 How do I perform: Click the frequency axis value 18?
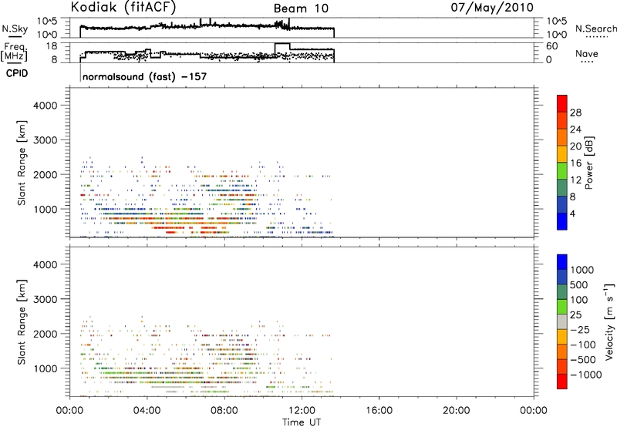[x=52, y=46]
